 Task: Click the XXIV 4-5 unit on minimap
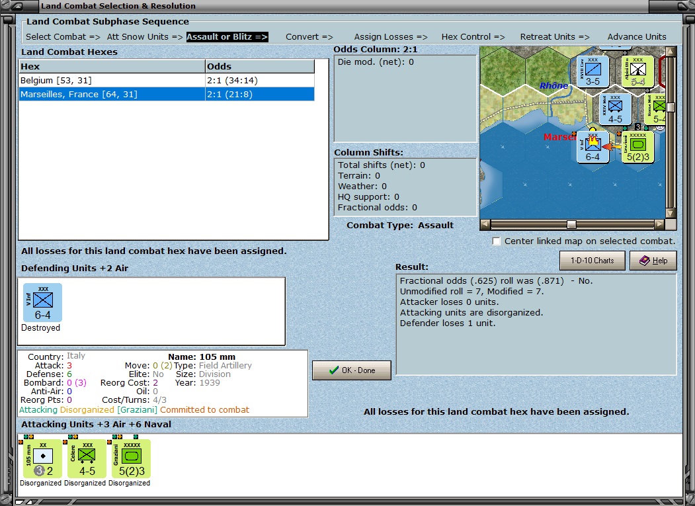click(615, 110)
